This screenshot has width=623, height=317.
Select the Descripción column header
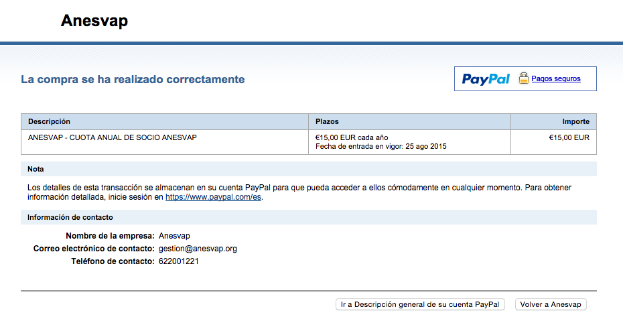tap(49, 121)
